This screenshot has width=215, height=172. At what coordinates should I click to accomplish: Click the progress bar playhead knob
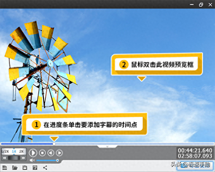[x=54, y=144]
